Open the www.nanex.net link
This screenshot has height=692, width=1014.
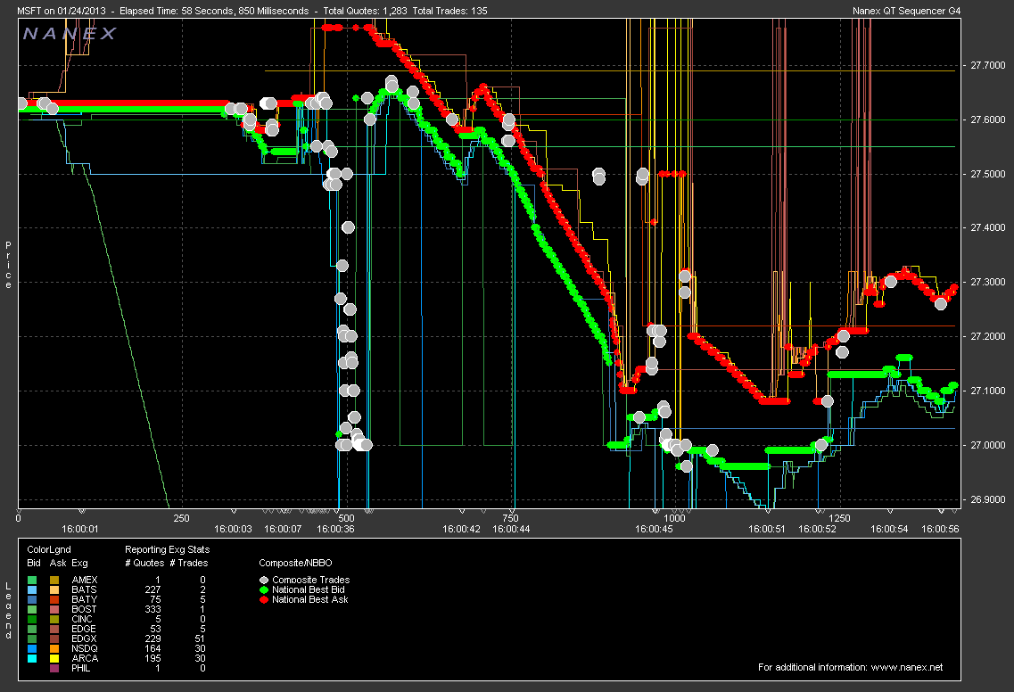tap(907, 667)
